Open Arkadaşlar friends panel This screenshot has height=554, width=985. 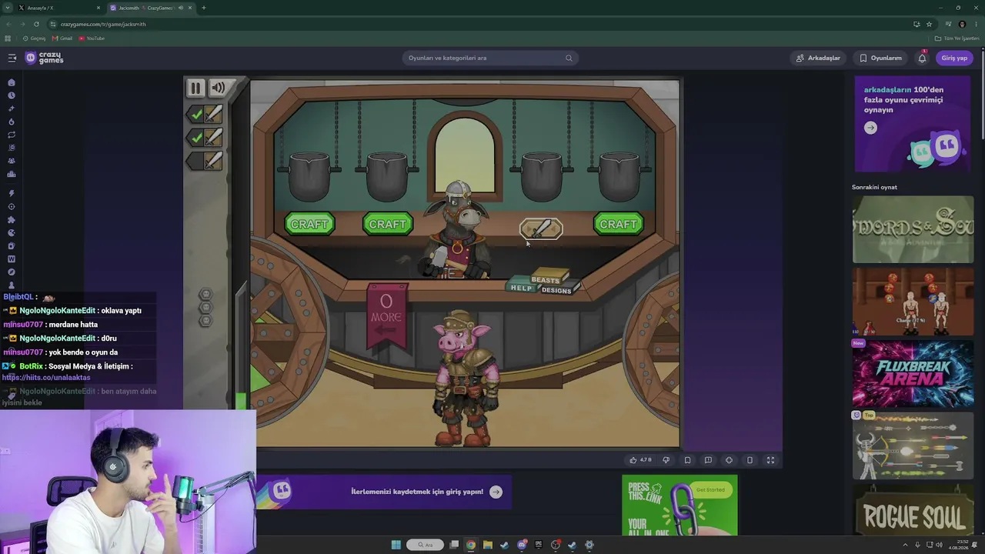(818, 58)
